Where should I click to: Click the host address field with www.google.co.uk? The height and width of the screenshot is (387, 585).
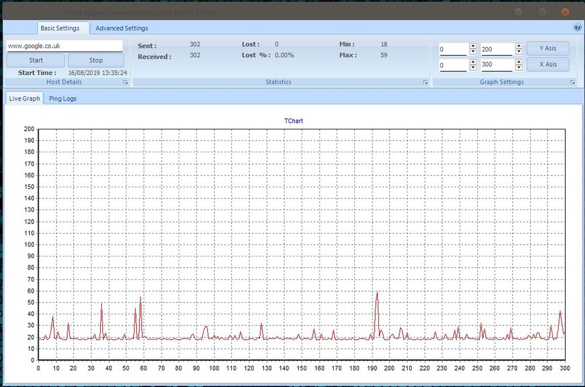[64, 46]
